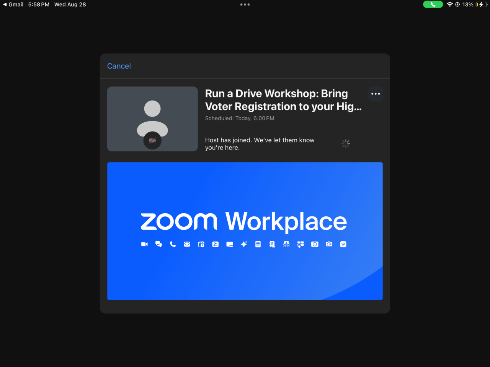The image size is (490, 367).
Task: Tap the 5:58 PM clock in status bar
Action: pos(39,5)
